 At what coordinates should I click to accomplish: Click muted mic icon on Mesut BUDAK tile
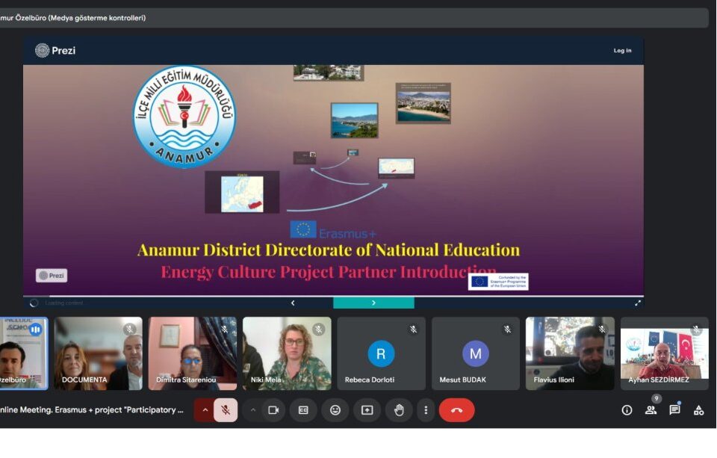pyautogui.click(x=508, y=329)
